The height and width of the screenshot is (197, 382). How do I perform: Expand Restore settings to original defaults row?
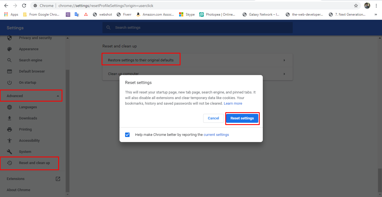click(284, 60)
